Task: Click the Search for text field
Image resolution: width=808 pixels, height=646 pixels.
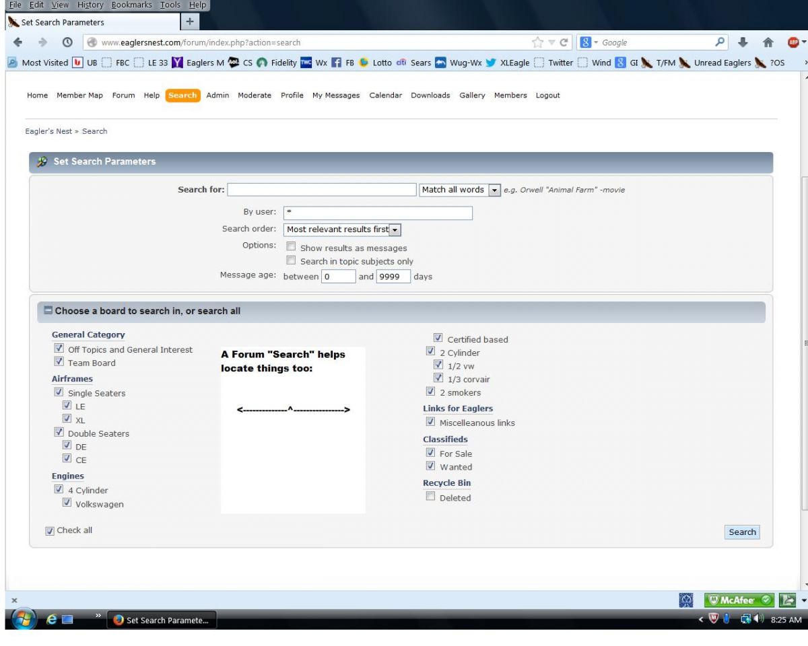Action: [x=322, y=190]
